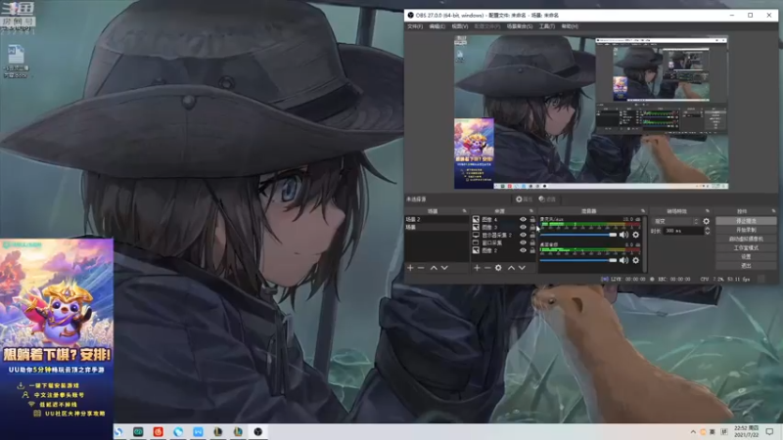
Task: Toggle the lock for Window Capture source
Action: [532, 242]
